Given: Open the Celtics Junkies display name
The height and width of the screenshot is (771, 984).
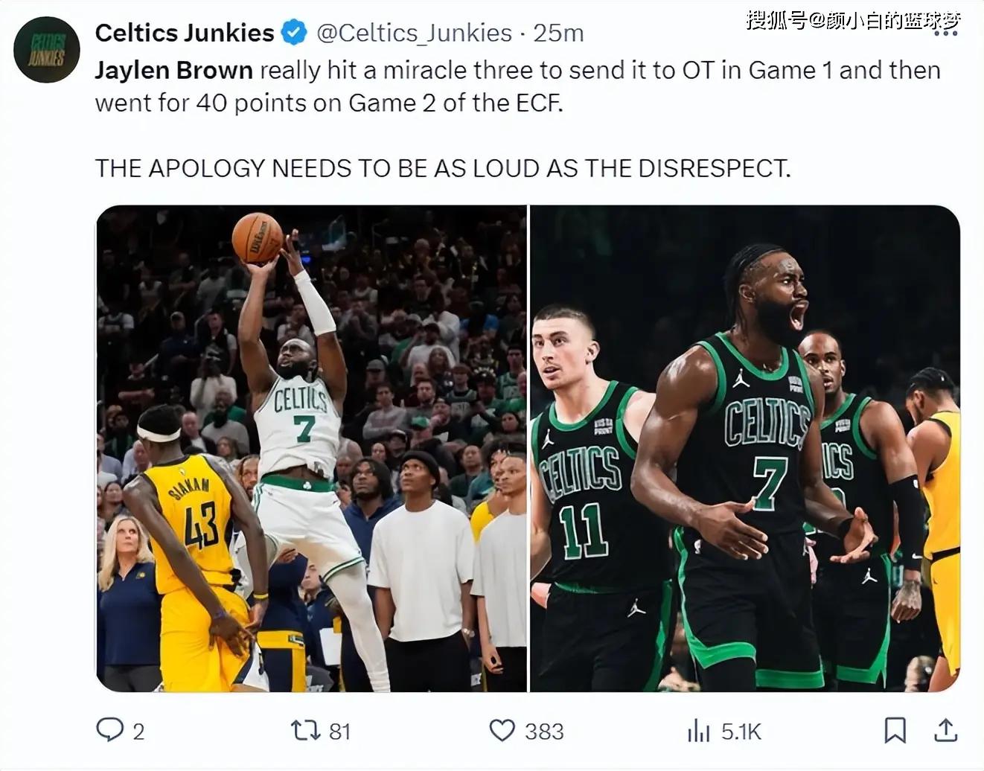Looking at the screenshot, I should (185, 33).
